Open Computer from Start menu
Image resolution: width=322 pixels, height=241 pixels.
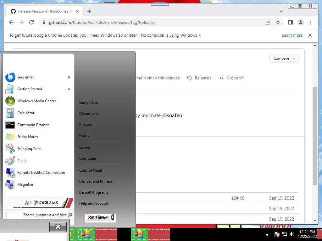(x=88, y=158)
